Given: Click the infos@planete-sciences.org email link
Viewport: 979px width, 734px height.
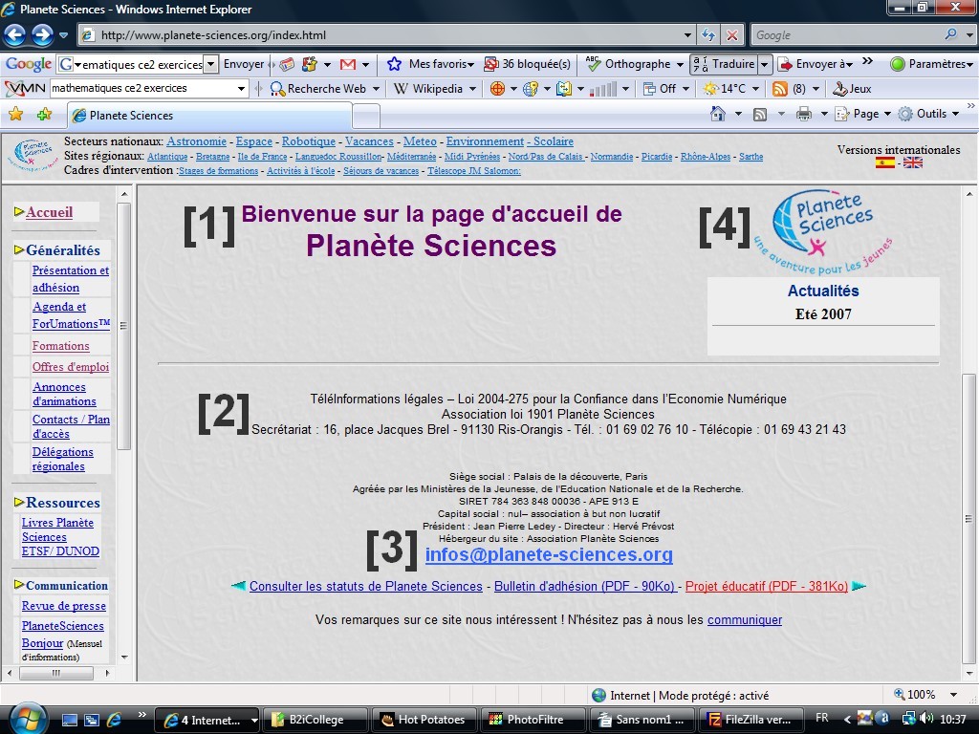Looking at the screenshot, I should tap(549, 554).
